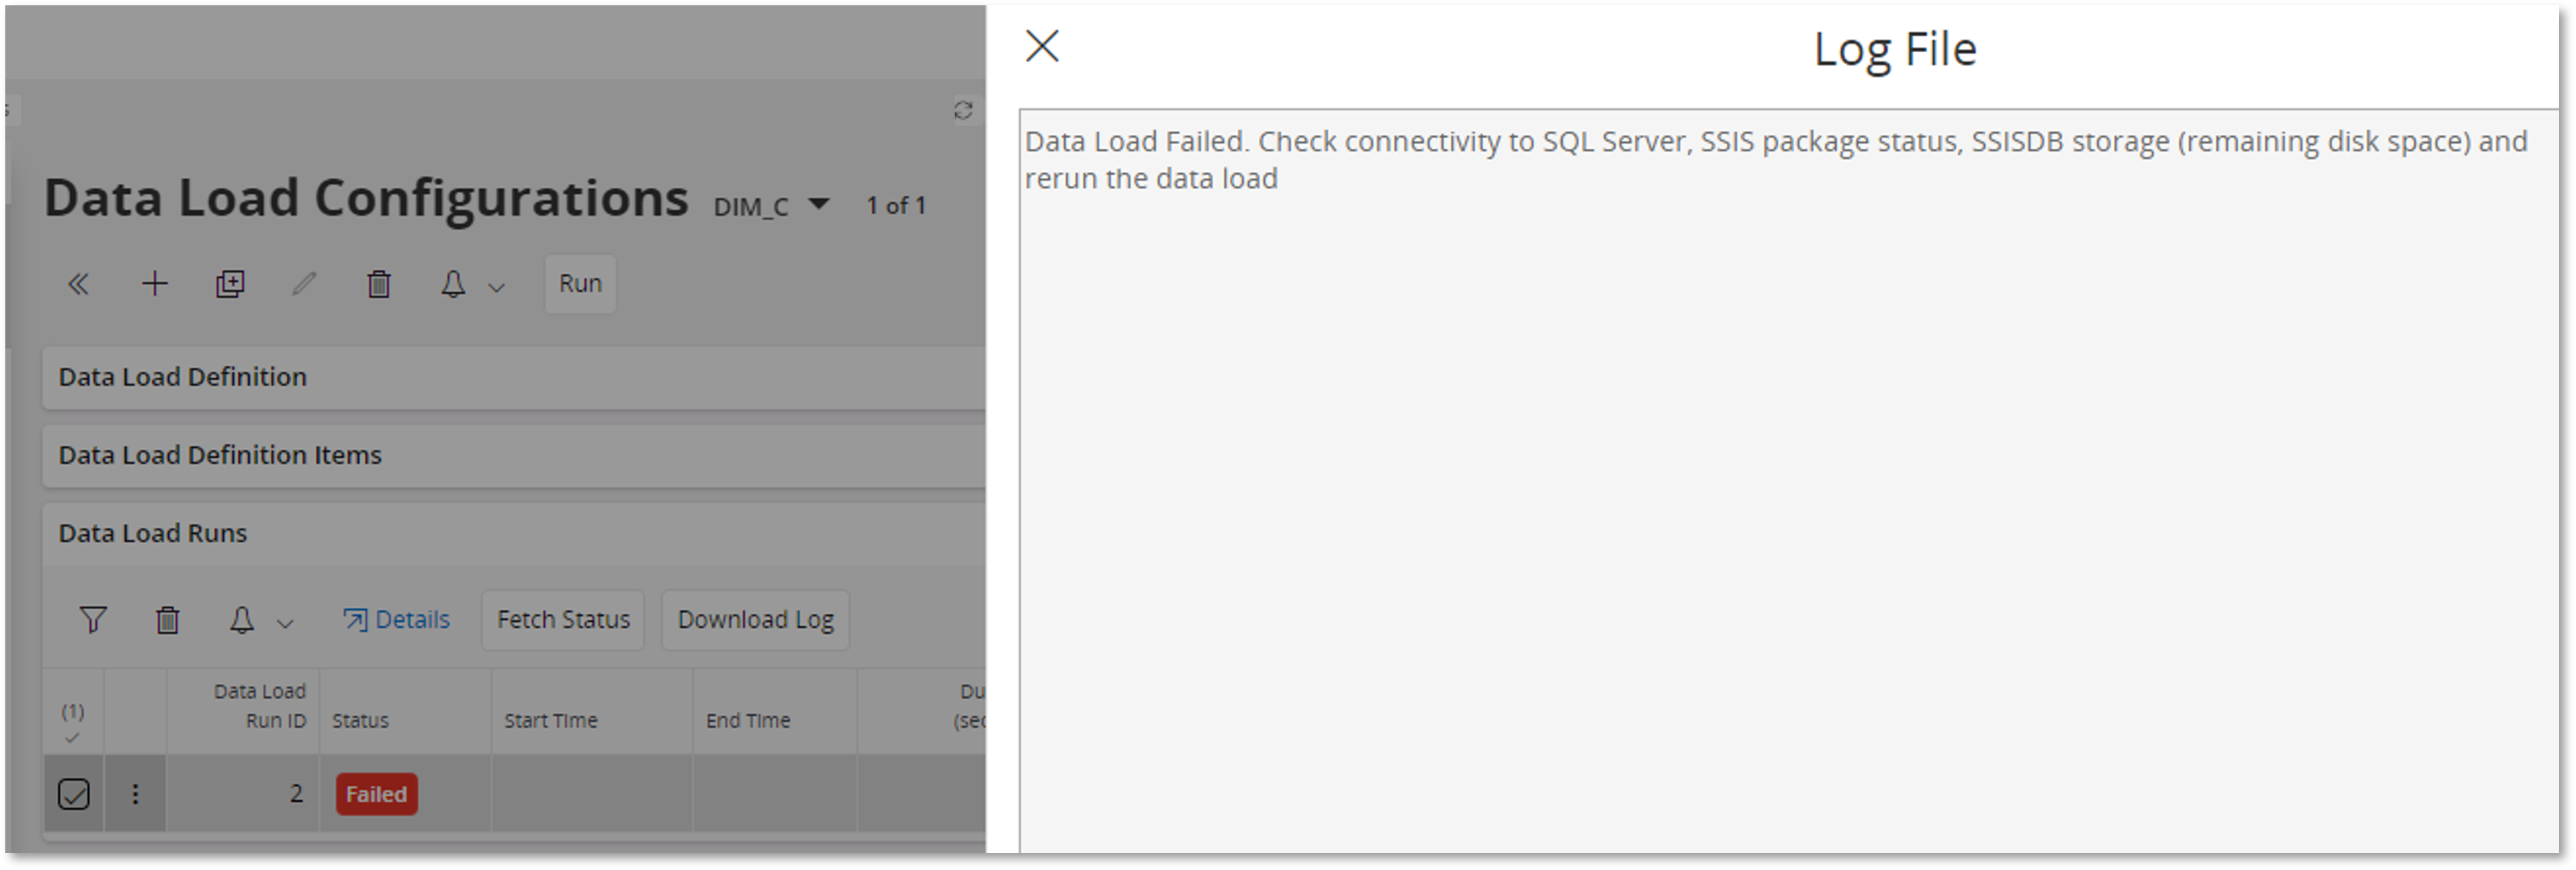
Task: Open the filter for Data Load Runs
Action: [x=92, y=620]
